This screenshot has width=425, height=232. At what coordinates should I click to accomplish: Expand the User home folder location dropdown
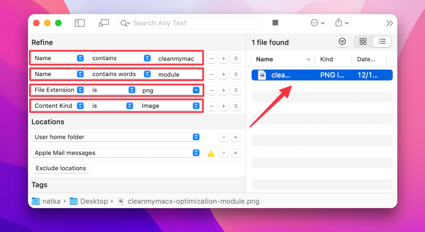(196, 137)
